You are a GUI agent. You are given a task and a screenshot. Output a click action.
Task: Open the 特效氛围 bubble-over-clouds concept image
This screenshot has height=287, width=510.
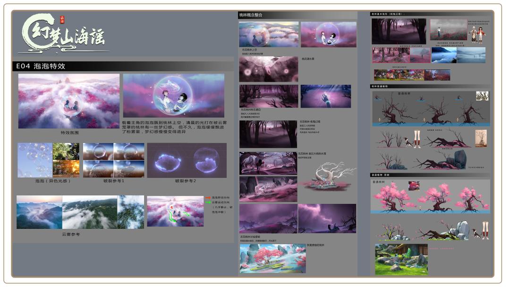click(69, 101)
